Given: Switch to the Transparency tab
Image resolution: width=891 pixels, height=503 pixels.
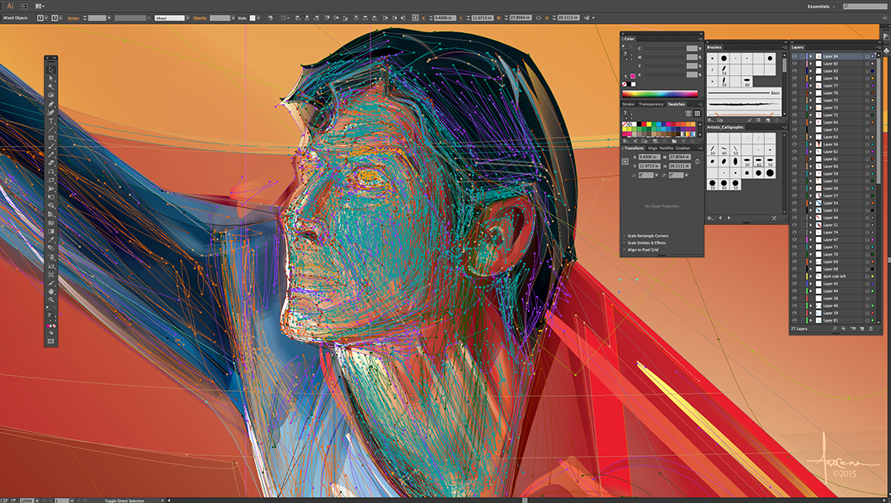Looking at the screenshot, I should pos(651,104).
